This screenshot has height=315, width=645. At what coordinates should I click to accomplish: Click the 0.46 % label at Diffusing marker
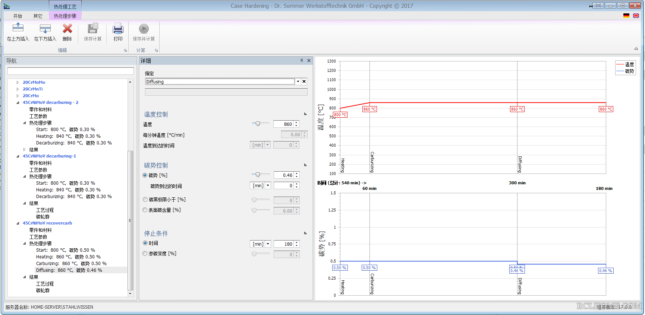pyautogui.click(x=517, y=271)
